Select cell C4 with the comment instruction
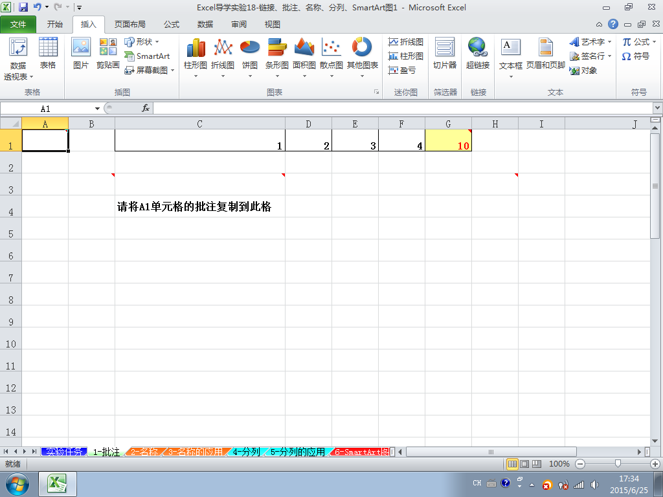The height and width of the screenshot is (497, 663). 200,206
